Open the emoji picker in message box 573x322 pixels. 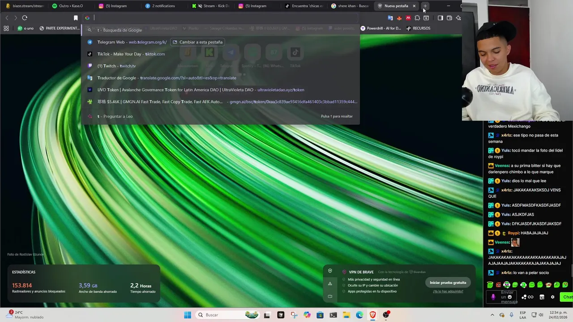click(x=509, y=297)
